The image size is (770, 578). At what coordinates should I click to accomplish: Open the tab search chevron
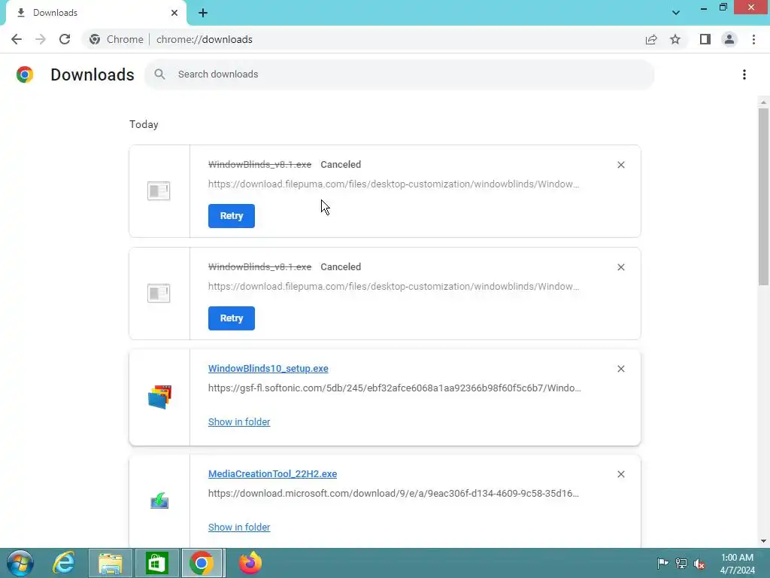pyautogui.click(x=676, y=12)
